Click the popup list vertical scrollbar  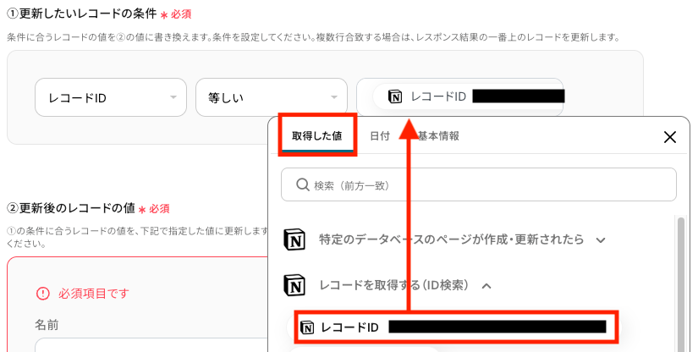pyautogui.click(x=680, y=285)
